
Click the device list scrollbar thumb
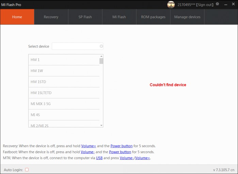pos(101,61)
